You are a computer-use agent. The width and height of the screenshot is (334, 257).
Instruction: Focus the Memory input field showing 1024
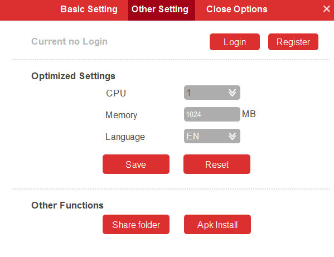click(212, 114)
